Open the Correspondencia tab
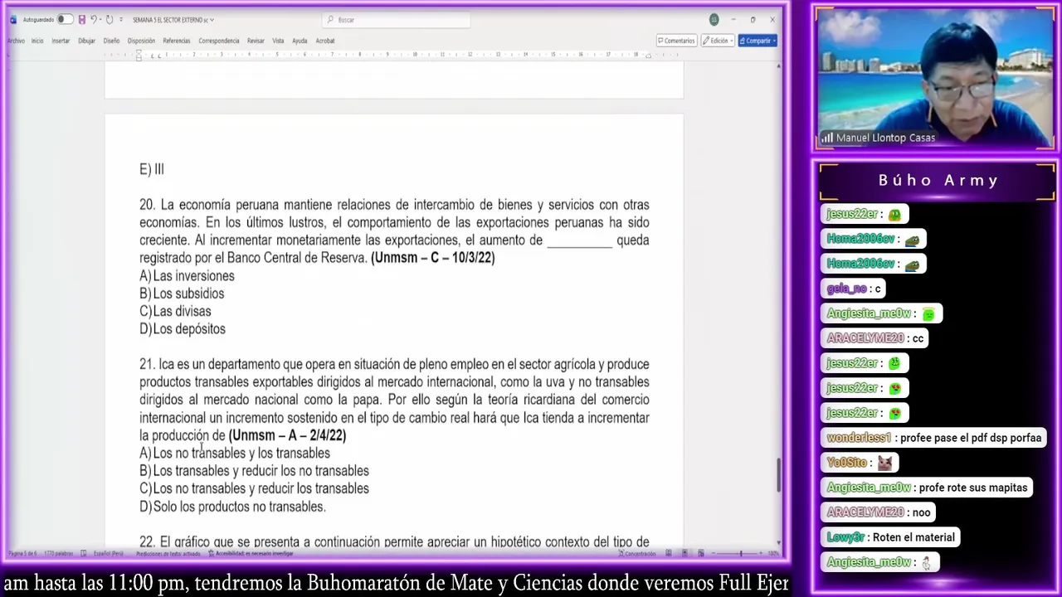This screenshot has height=597, width=1062. tap(218, 41)
